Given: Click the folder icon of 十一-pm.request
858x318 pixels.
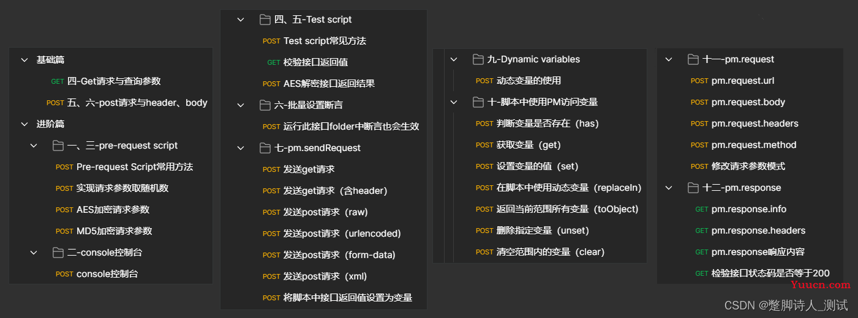Looking at the screenshot, I should [x=693, y=59].
